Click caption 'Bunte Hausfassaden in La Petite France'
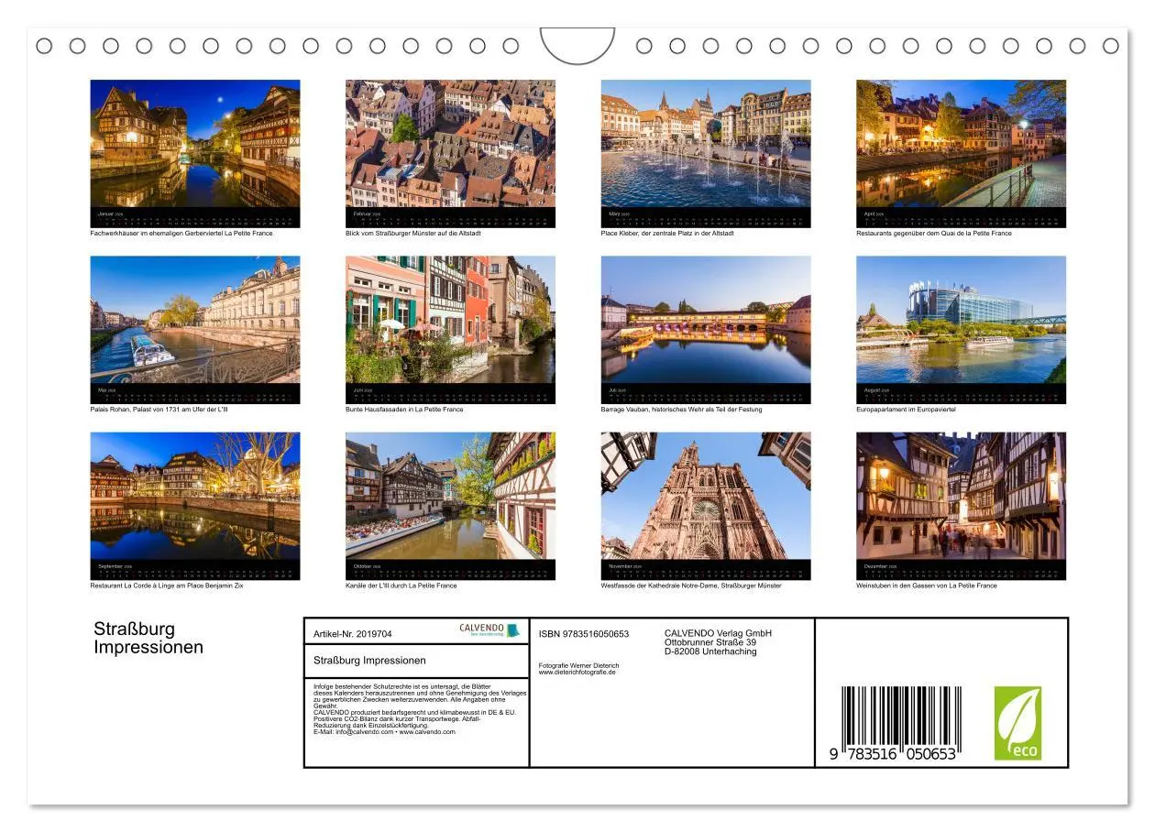 coord(404,410)
